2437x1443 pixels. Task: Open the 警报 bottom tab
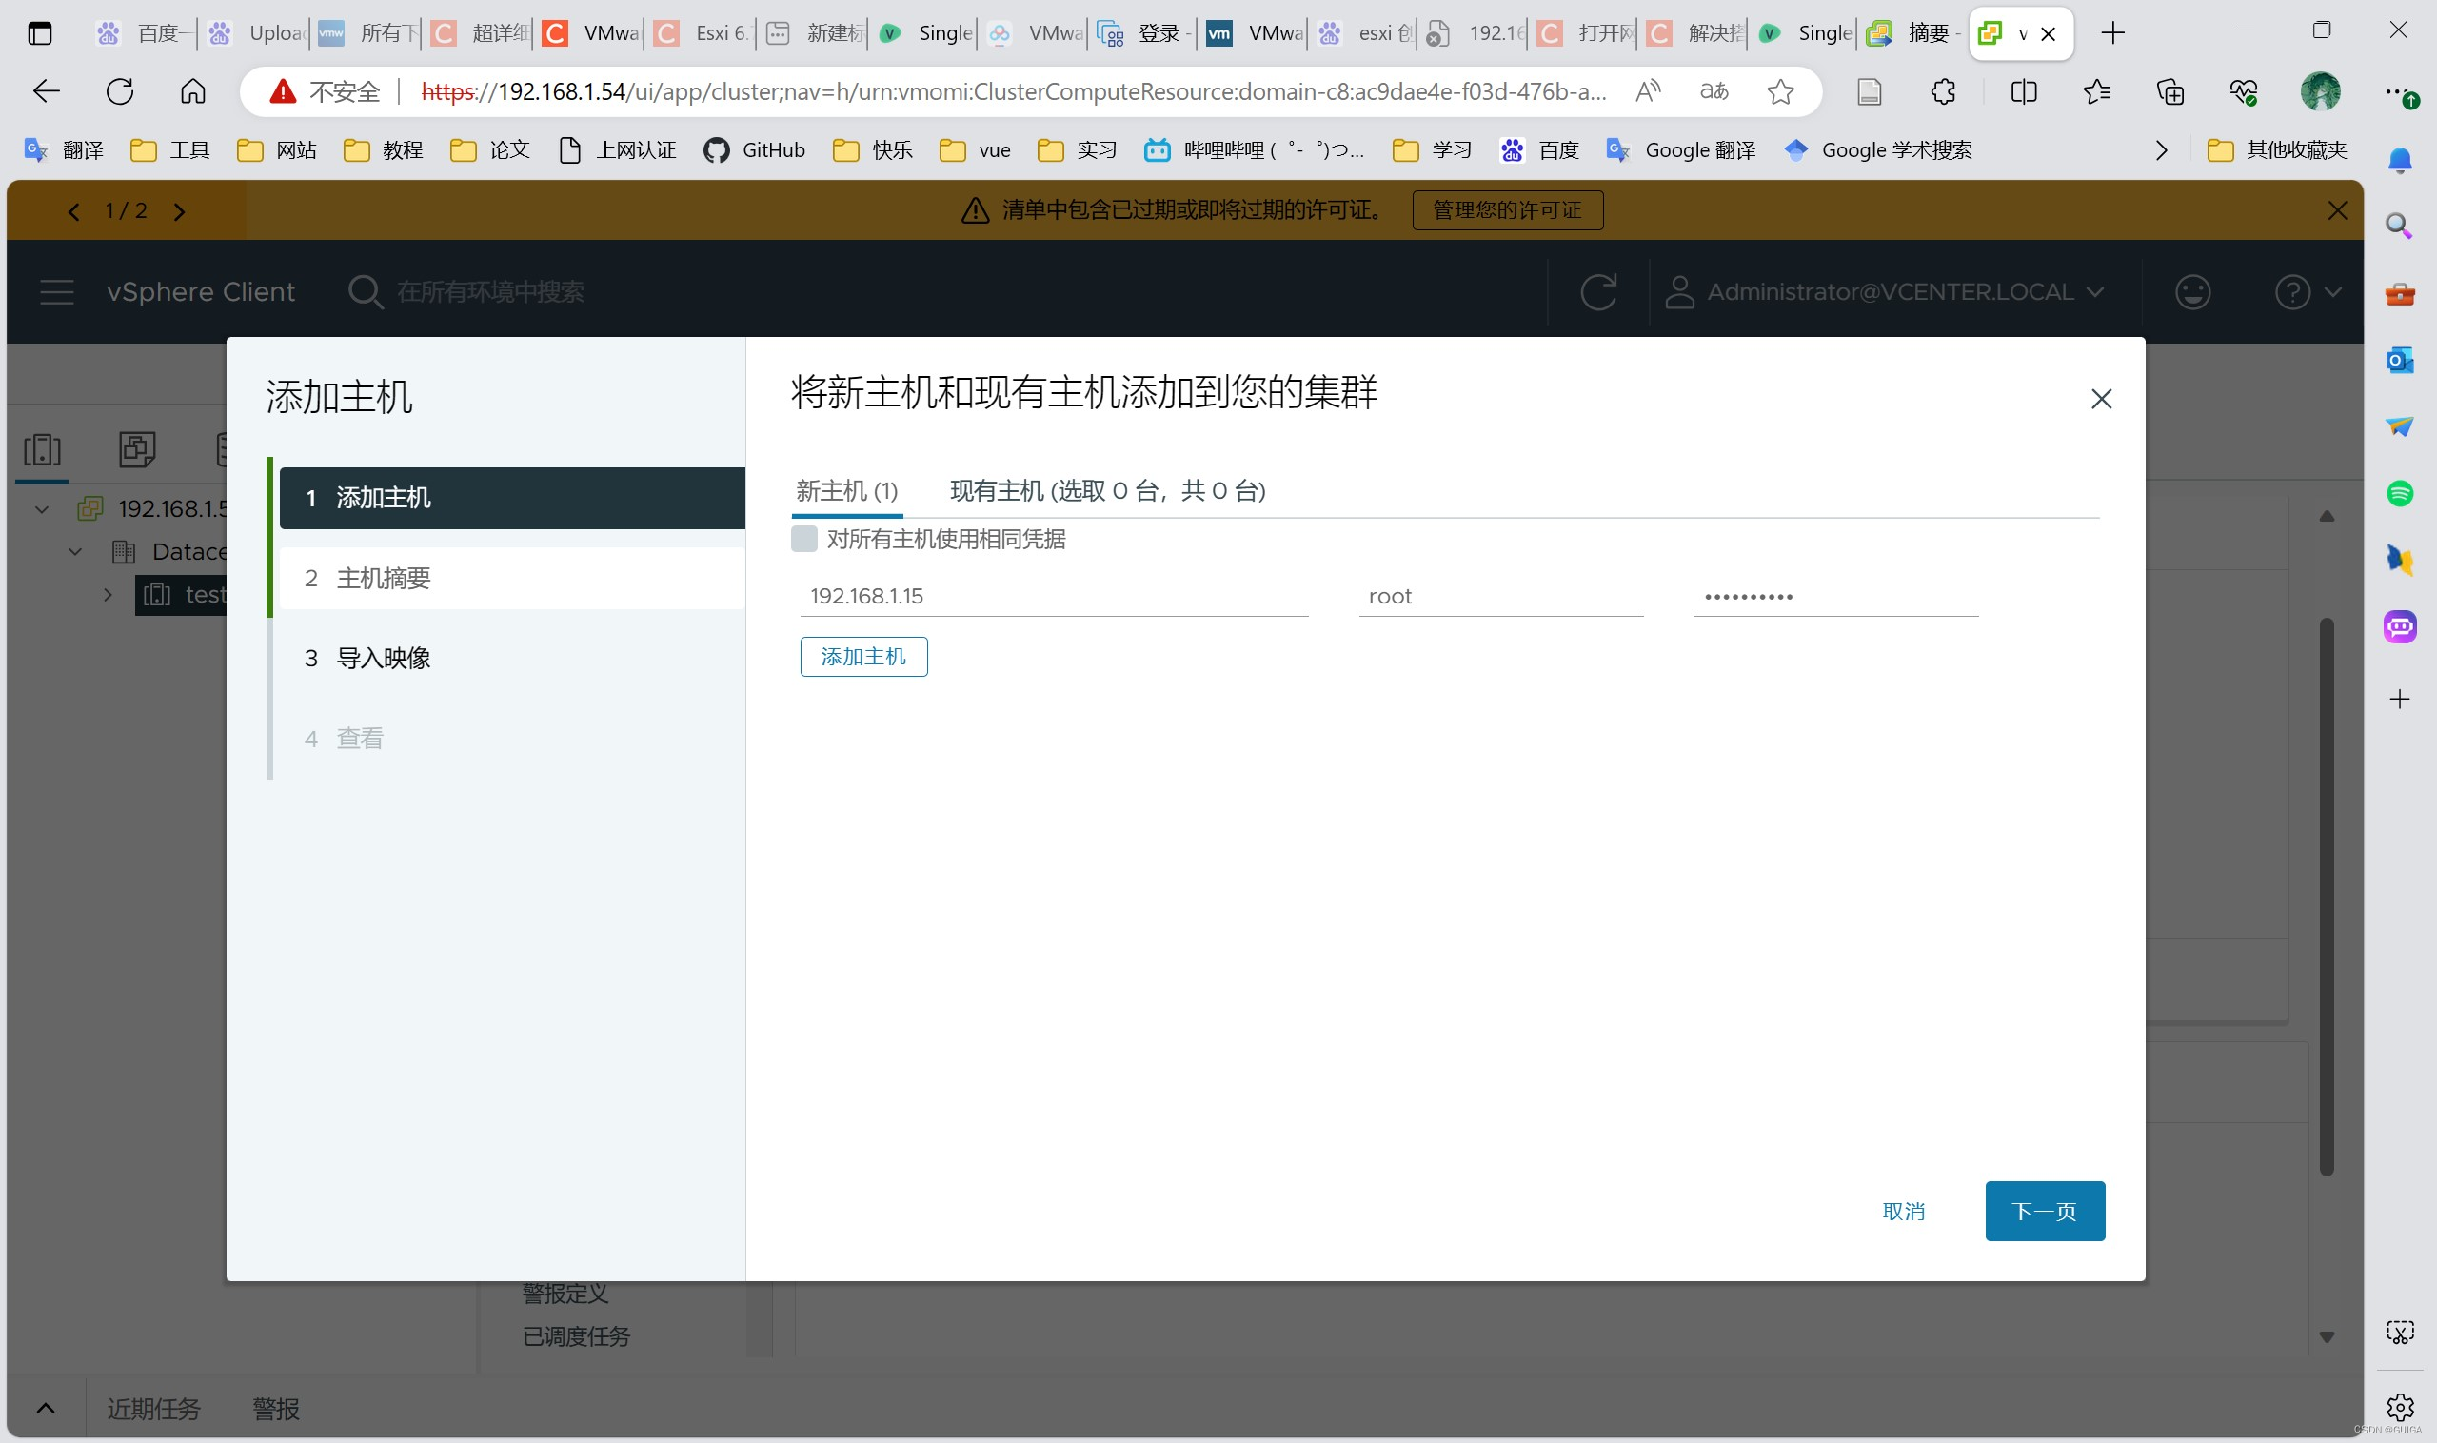[x=275, y=1408]
